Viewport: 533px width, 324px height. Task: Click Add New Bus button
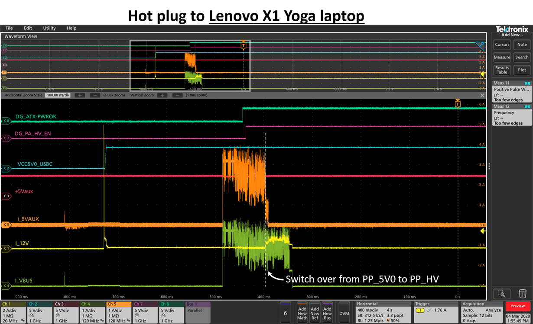[x=327, y=312]
